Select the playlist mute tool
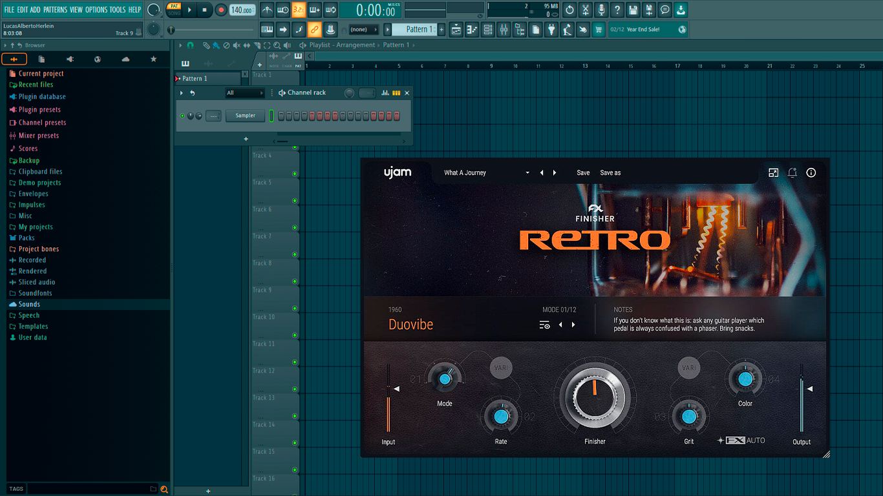This screenshot has height=496, width=883. [237, 45]
